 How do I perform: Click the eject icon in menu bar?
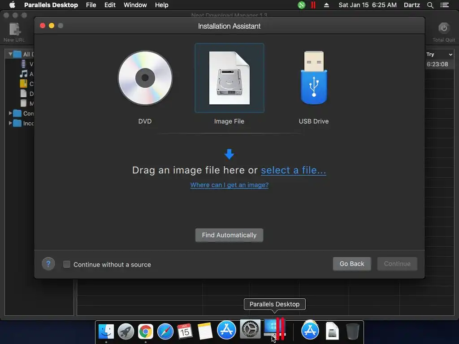tap(326, 5)
